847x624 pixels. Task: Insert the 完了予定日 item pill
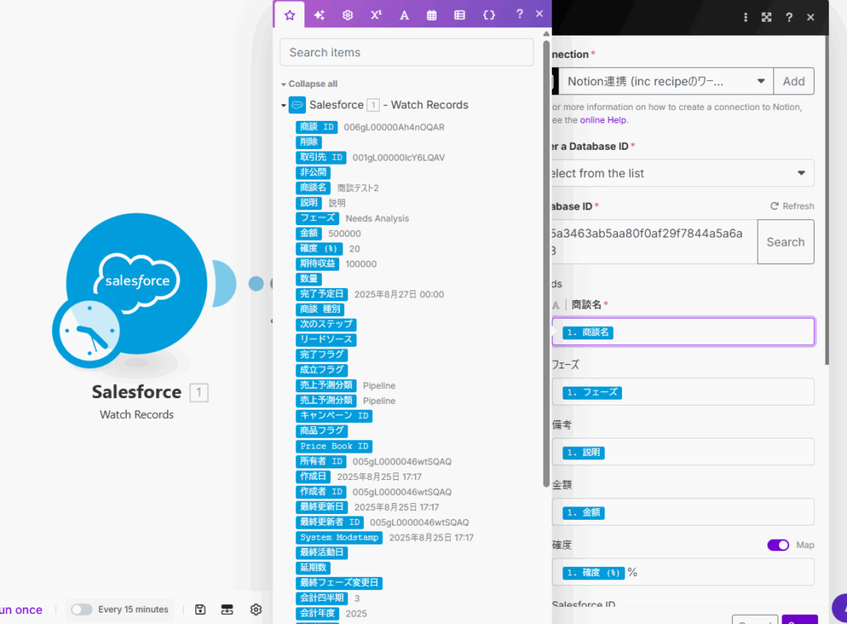322,294
